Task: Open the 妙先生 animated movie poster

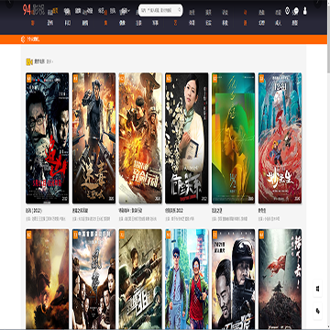Action: [x=280, y=138]
